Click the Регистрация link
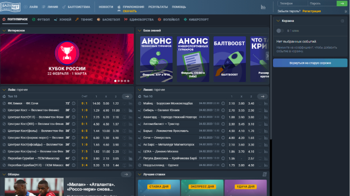350x196 pixels. 312,10
